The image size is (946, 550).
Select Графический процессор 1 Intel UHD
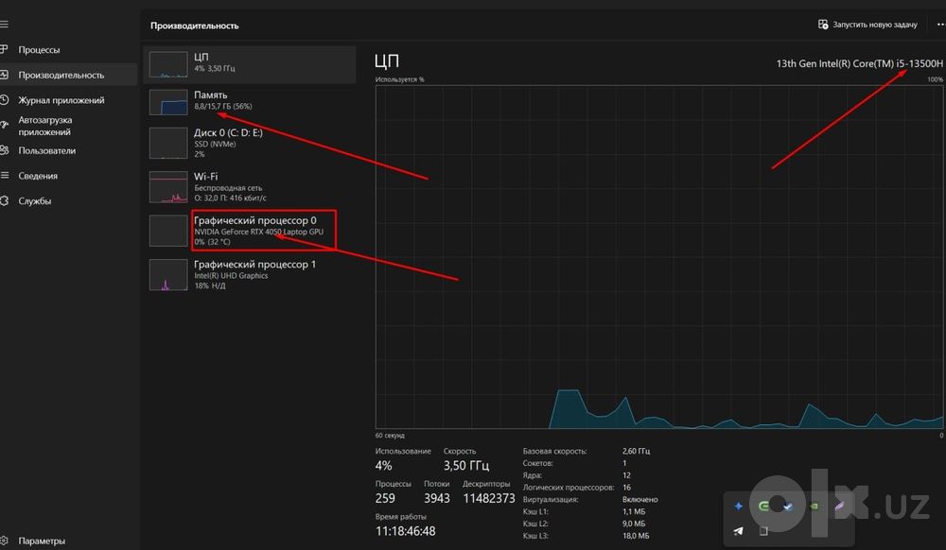click(250, 274)
